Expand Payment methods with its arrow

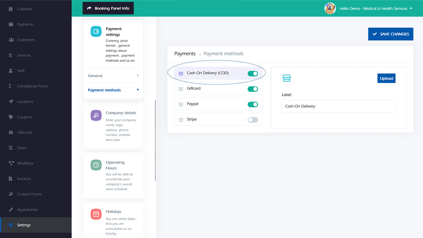point(138,90)
